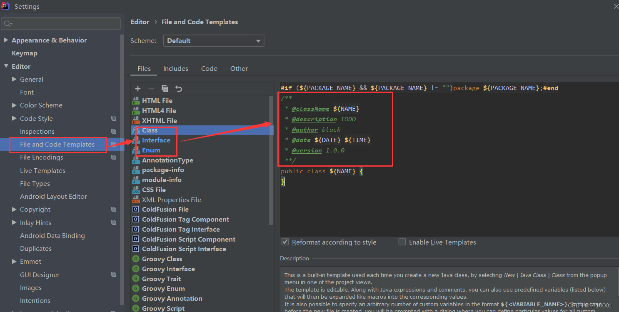Click the ColdFusion Tag Interface icon
619x312 pixels.
135,230
